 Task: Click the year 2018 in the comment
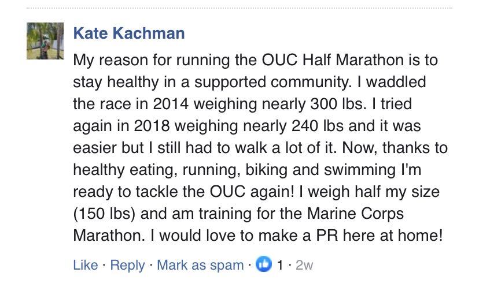152,126
